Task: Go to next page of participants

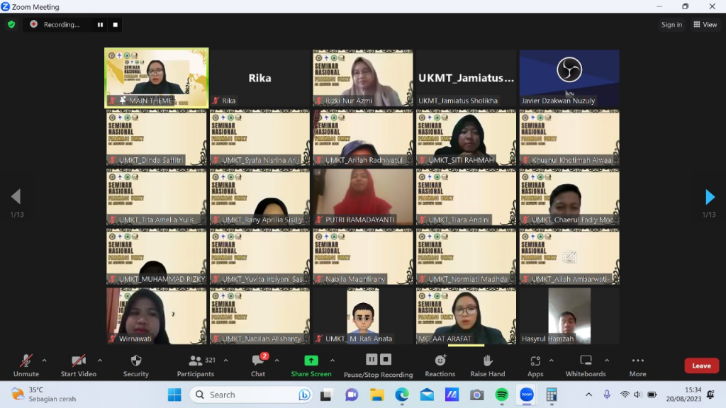Action: [710, 197]
